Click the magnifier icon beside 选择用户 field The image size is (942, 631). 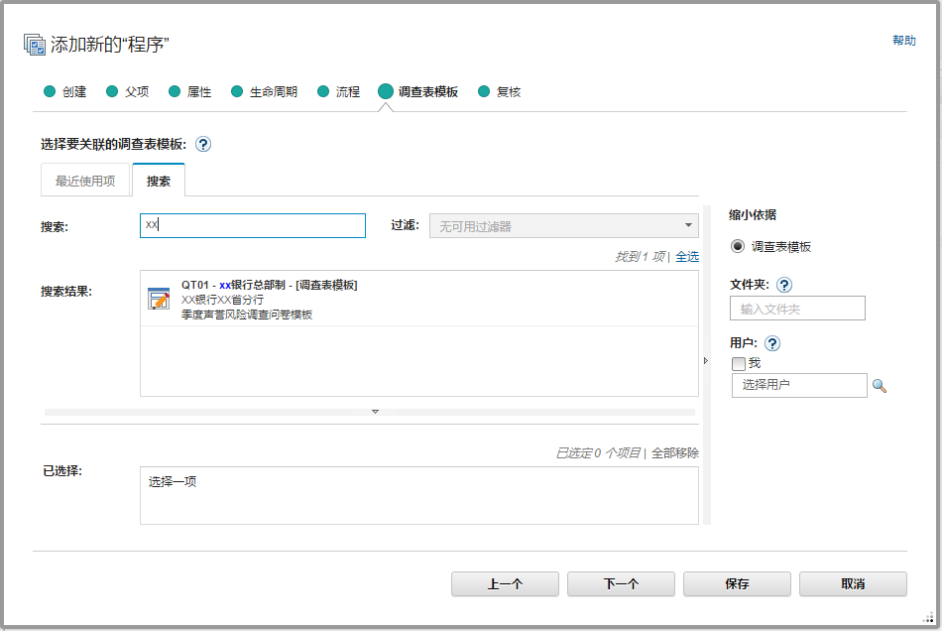879,385
